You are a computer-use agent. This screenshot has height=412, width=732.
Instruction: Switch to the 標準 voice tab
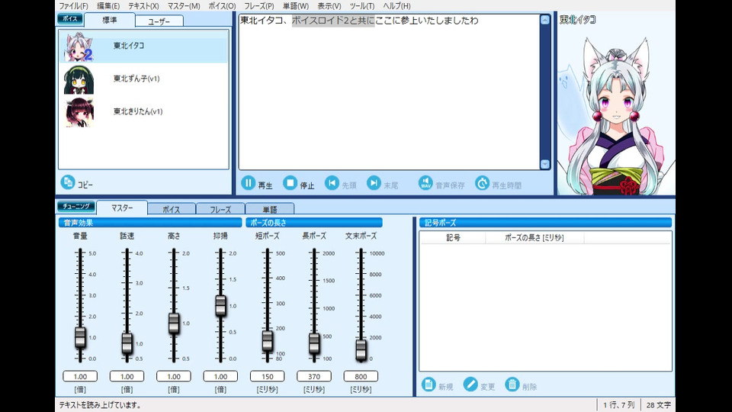(x=110, y=20)
